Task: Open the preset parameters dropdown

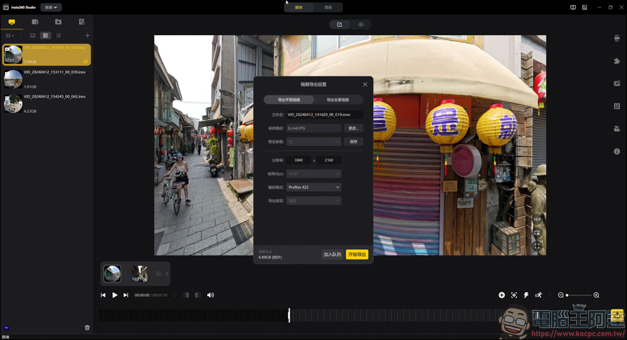Action: pos(313,142)
